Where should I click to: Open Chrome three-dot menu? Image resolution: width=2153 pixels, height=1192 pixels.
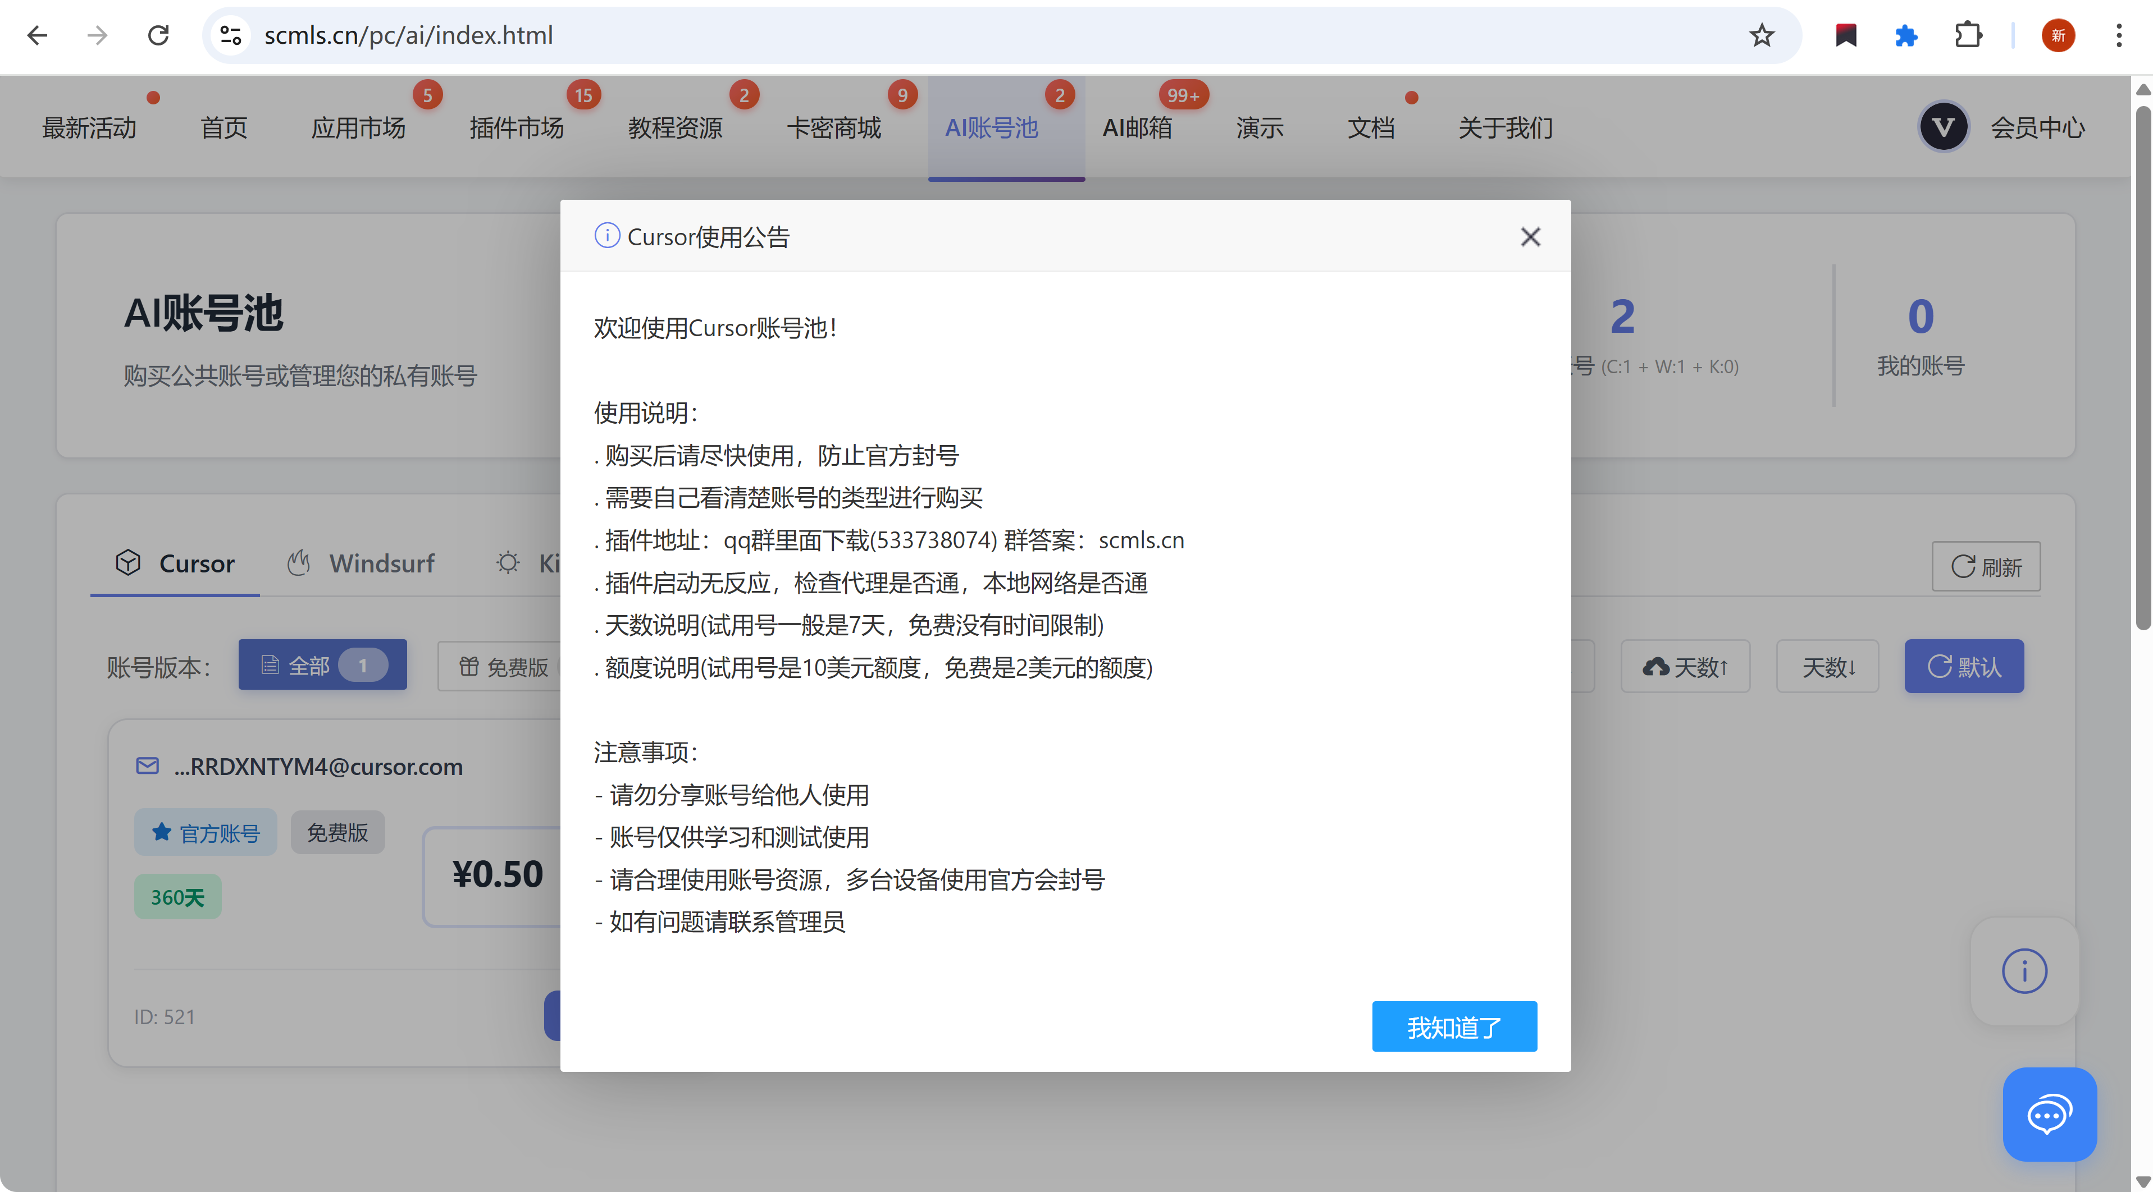pyautogui.click(x=2119, y=35)
